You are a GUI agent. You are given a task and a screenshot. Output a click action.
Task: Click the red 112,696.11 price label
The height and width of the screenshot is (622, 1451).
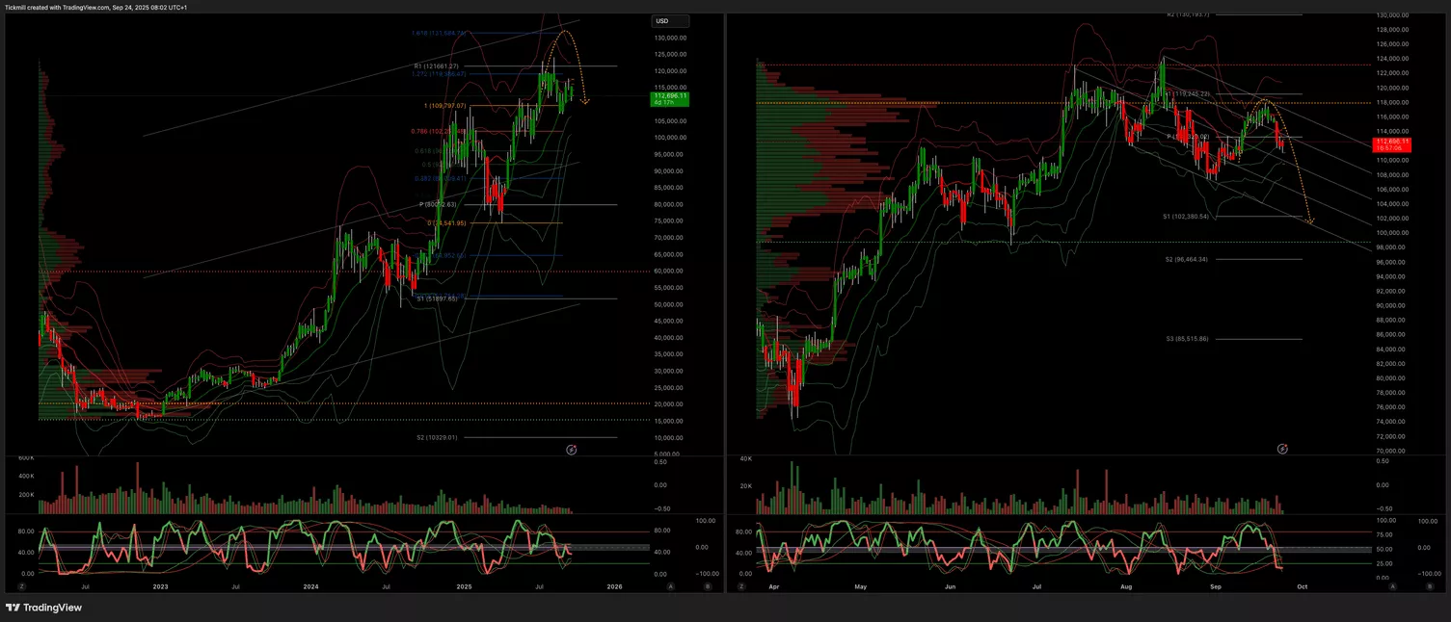pos(1391,144)
